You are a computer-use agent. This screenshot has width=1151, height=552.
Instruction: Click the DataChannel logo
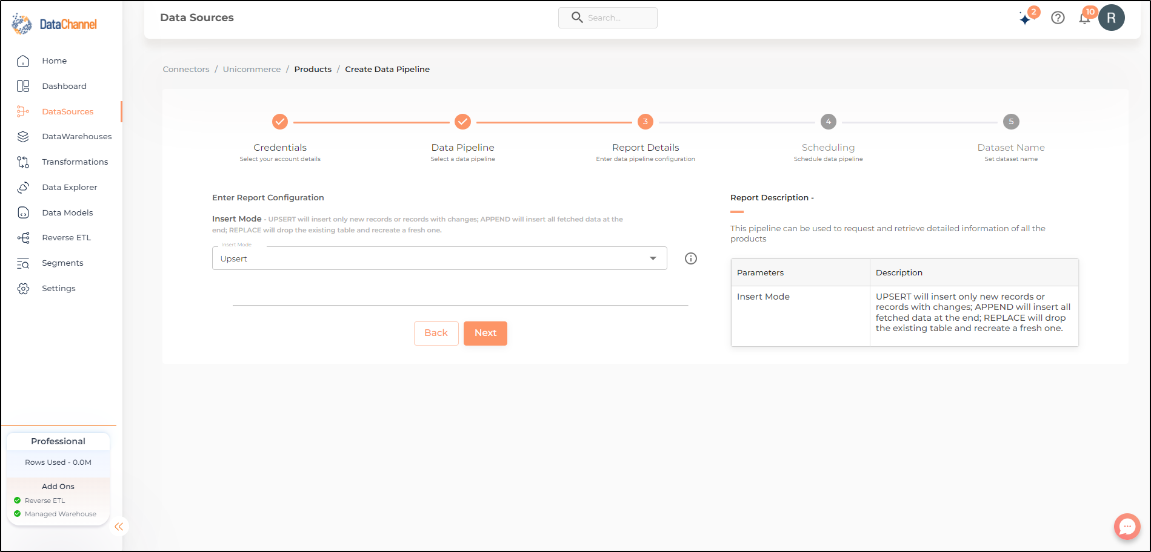55,24
